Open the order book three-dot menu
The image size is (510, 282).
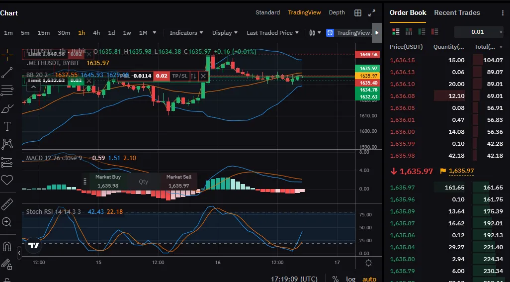[503, 13]
